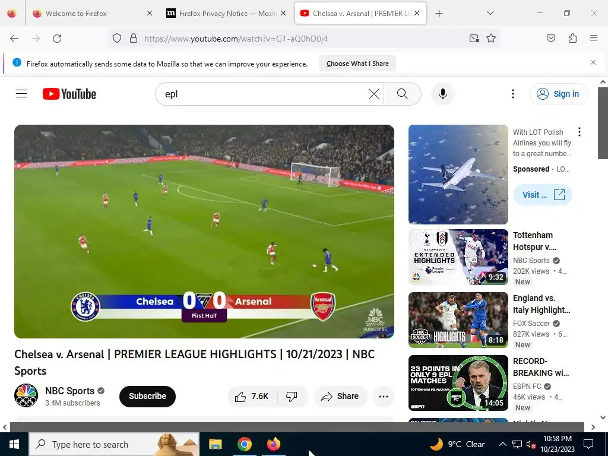Search with voice microphone icon
Viewport: 608px width, 456px height.
pos(442,94)
